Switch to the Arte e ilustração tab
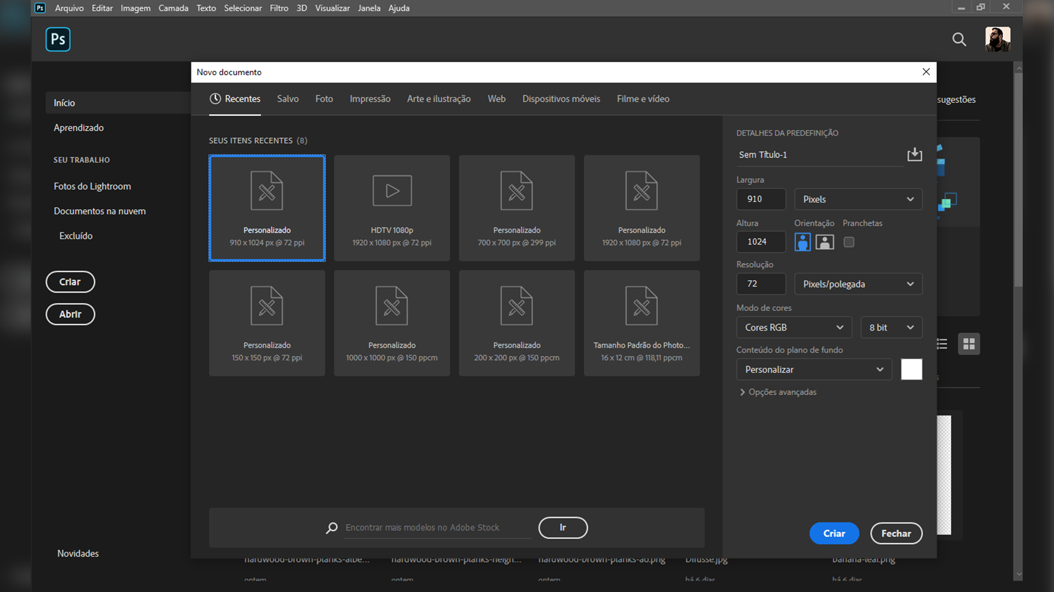Screen dimensions: 1054x592 tap(439, 99)
